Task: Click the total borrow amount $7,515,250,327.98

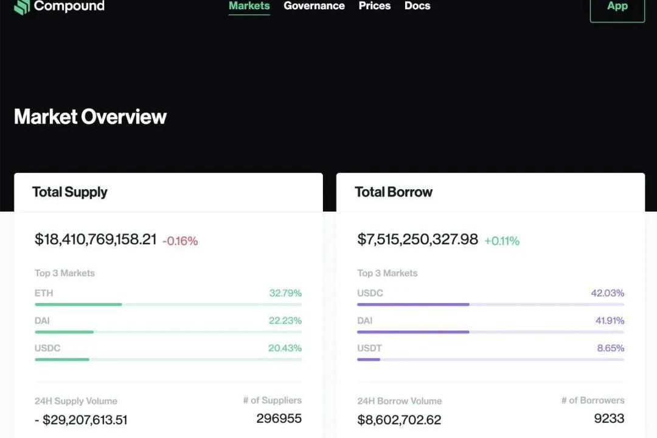Action: tap(417, 240)
